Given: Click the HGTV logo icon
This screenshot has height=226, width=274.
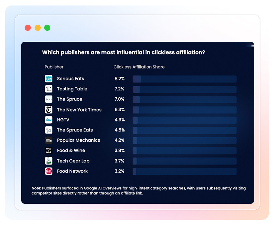Looking at the screenshot, I should point(49,120).
